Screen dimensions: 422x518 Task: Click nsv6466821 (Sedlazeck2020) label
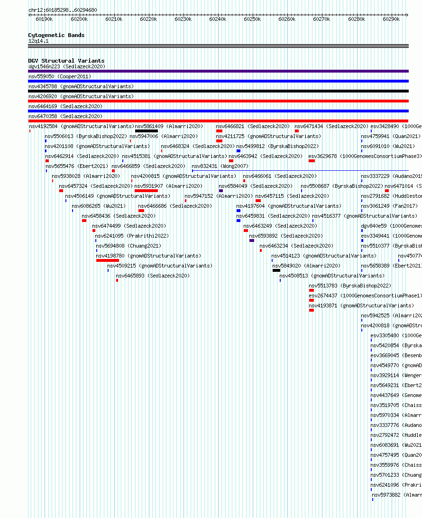[x=253, y=126]
